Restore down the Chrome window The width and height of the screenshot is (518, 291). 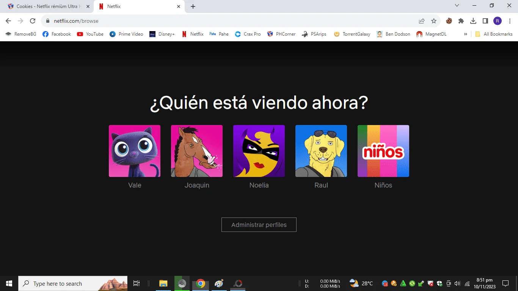(x=492, y=6)
